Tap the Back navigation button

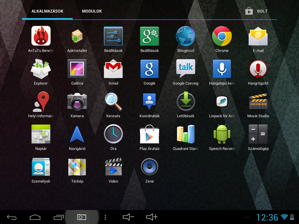(12, 217)
